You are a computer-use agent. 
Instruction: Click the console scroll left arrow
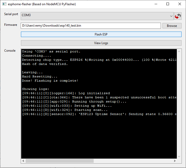(23, 161)
